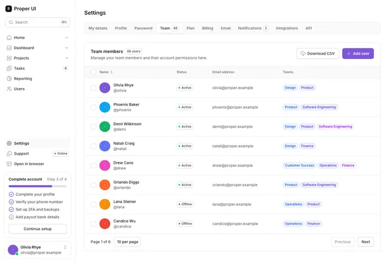Click the search magnifier icon
389x264 pixels.
11,22
